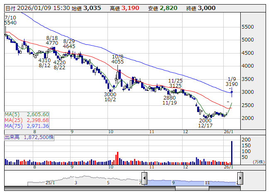Viewport: 271px width, 195px height.
Task: Select the MA(25) legend entry
Action: tap(27, 120)
